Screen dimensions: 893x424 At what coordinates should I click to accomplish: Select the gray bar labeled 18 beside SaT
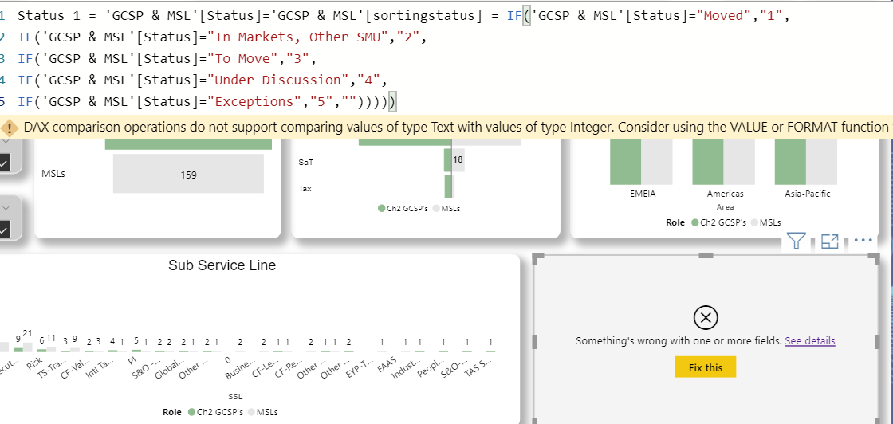click(x=458, y=160)
